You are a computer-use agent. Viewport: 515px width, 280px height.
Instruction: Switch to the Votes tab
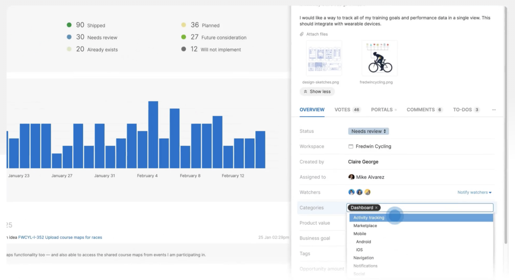(348, 110)
